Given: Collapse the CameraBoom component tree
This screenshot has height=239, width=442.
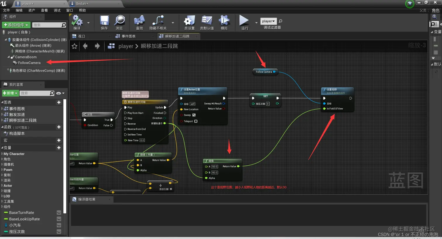Looking at the screenshot, I should 8,57.
